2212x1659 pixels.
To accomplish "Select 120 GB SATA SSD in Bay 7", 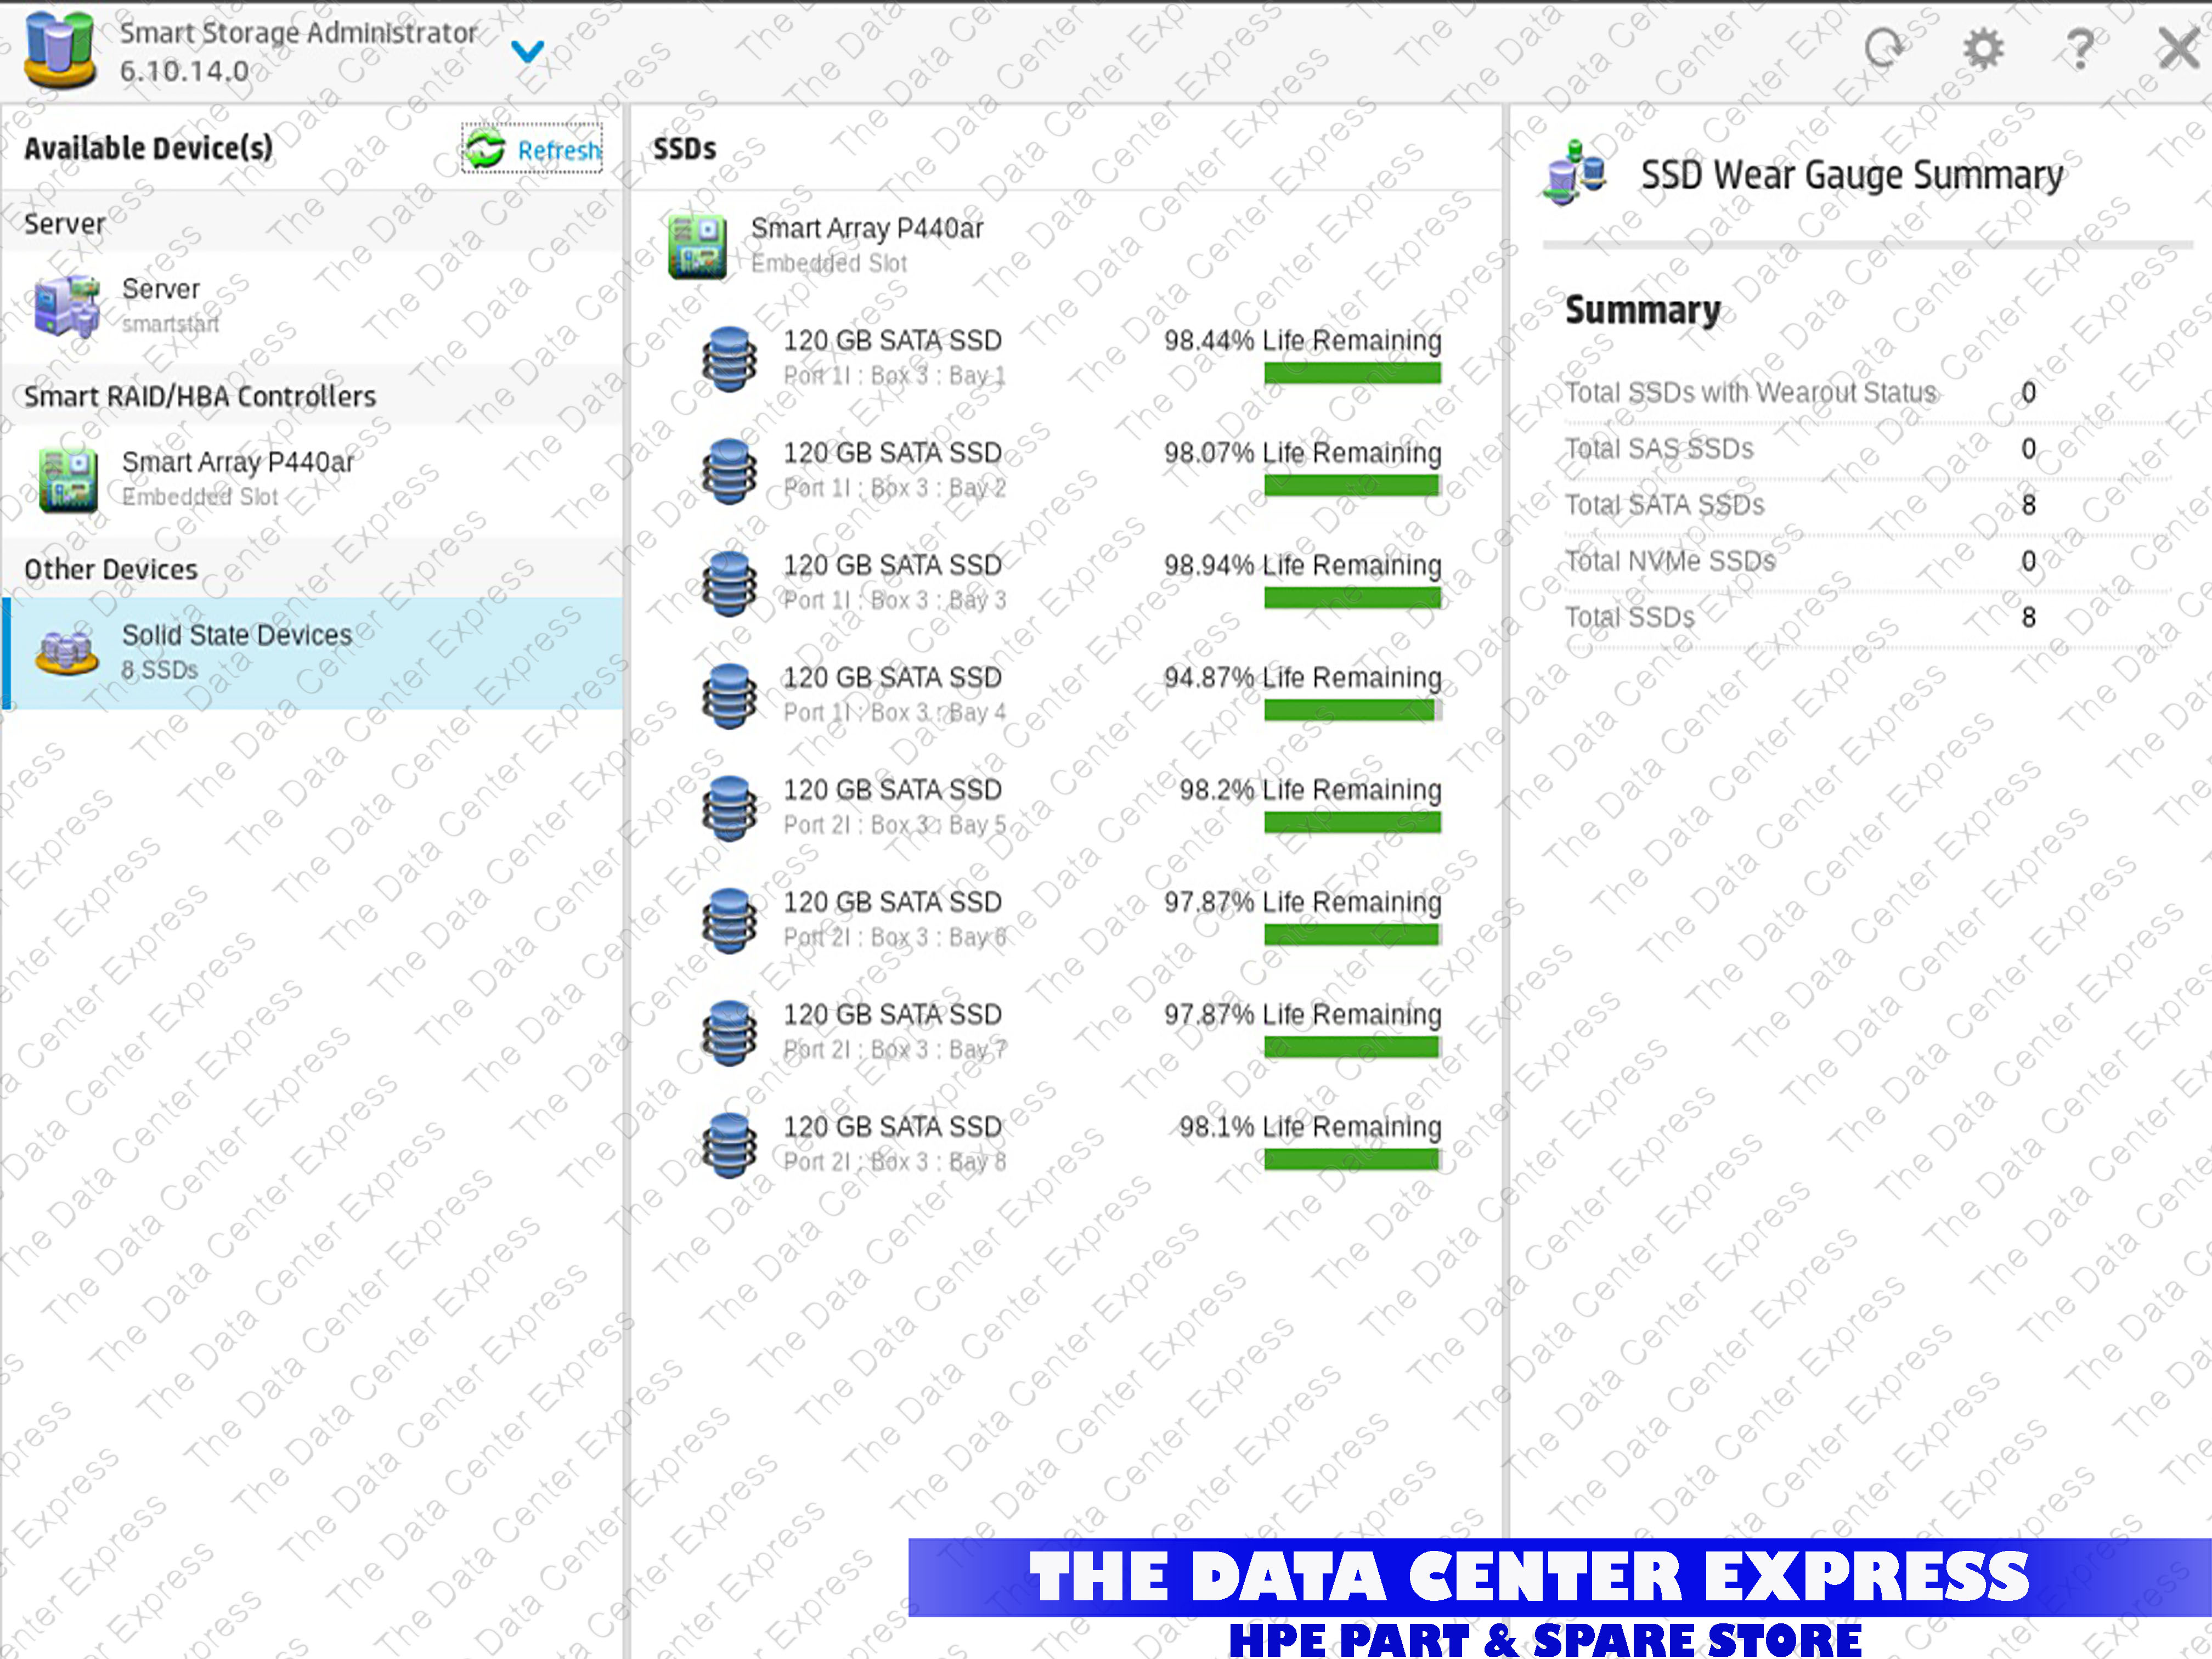I will tap(892, 1015).
